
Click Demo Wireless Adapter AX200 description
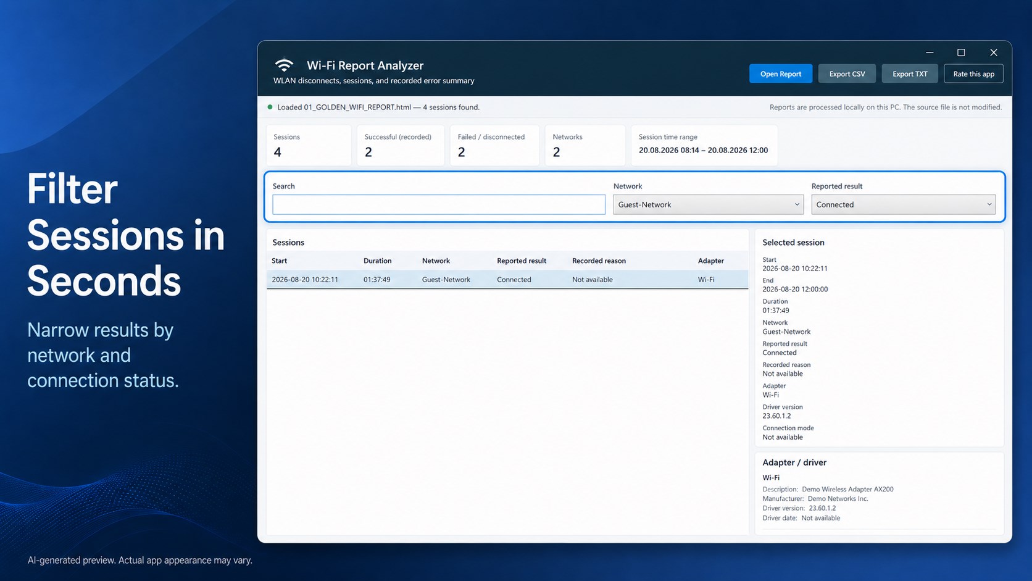847,489
